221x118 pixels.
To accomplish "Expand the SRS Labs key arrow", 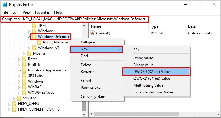I will pyautogui.click(x=19, y=76).
